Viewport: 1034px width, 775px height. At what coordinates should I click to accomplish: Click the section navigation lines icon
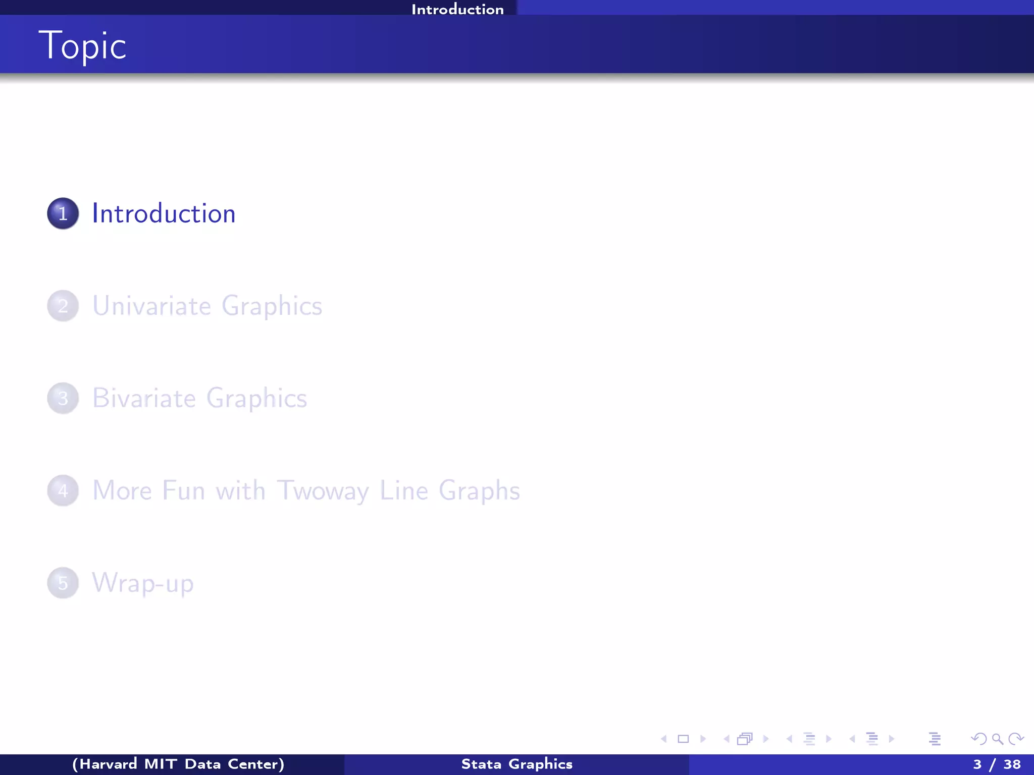[x=872, y=739]
